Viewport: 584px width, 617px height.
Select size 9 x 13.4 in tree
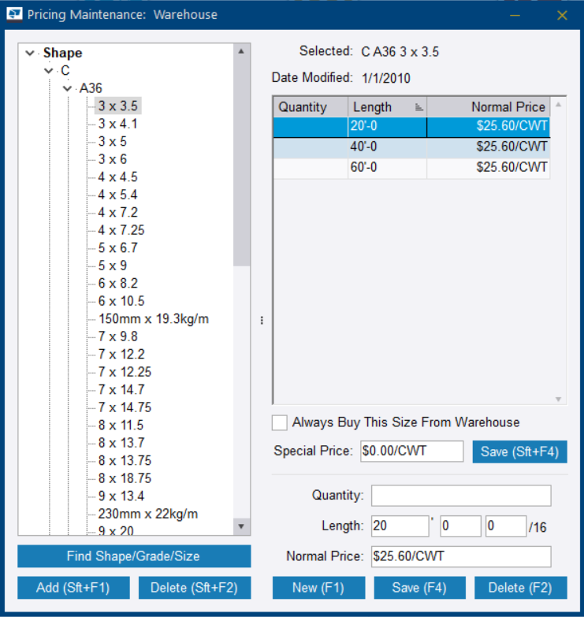pos(121,496)
